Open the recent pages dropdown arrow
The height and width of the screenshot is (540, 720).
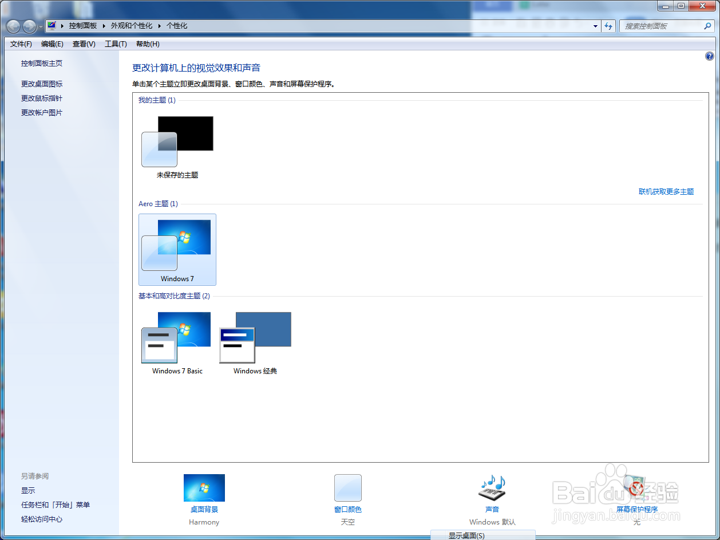[41, 26]
